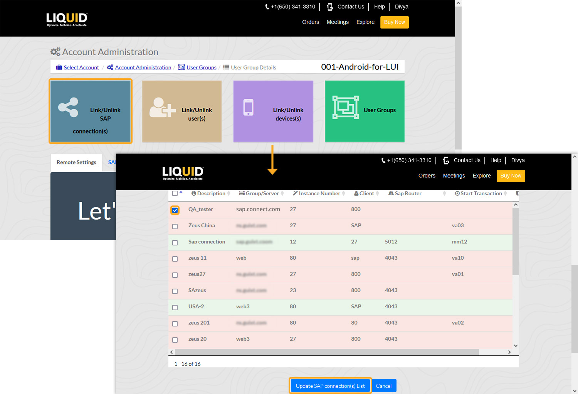
Task: Tick the zeus 20 row checkbox
Action: point(175,340)
